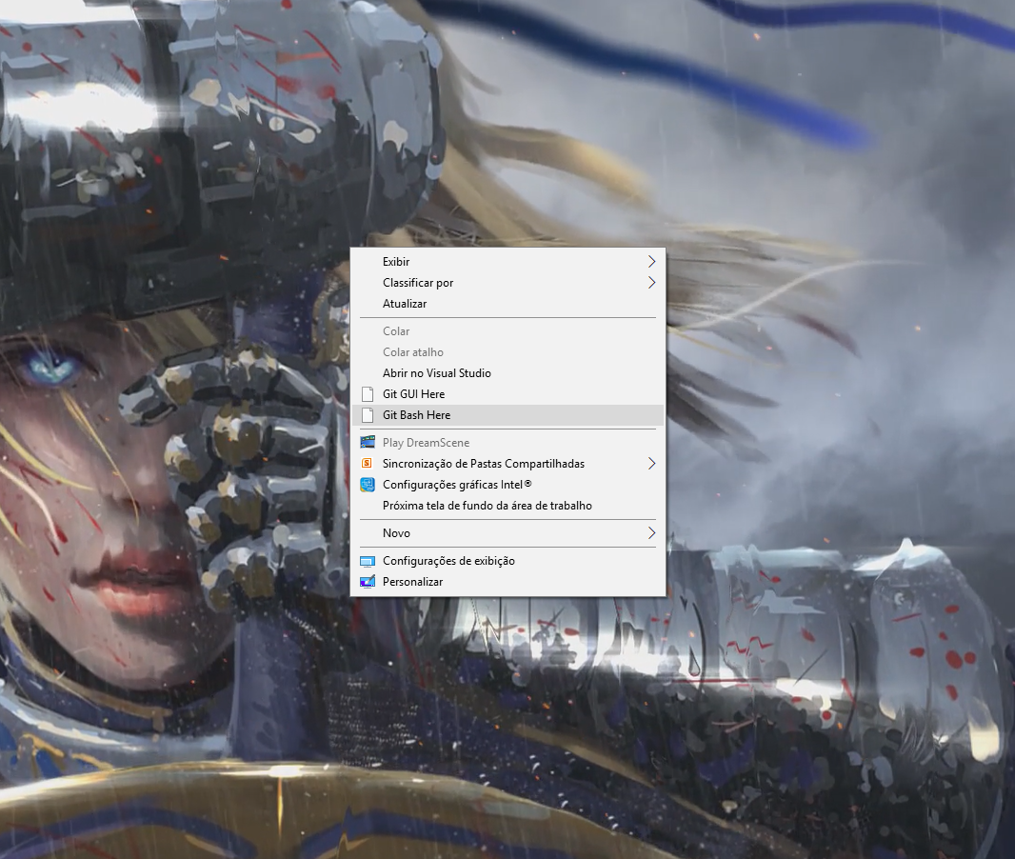This screenshot has height=859, width=1015.
Task: Expand the Sincronização de Pastas Compartilhadas arrow
Action: [652, 464]
